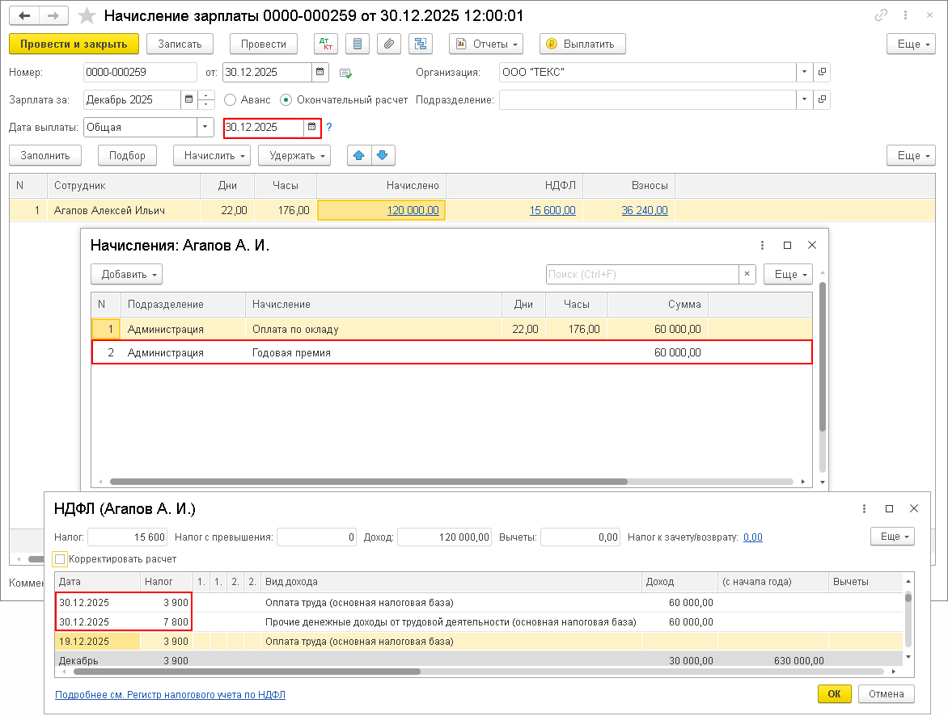This screenshot has height=716, width=948.
Task: Click Провести и закрыть
Action: point(74,44)
